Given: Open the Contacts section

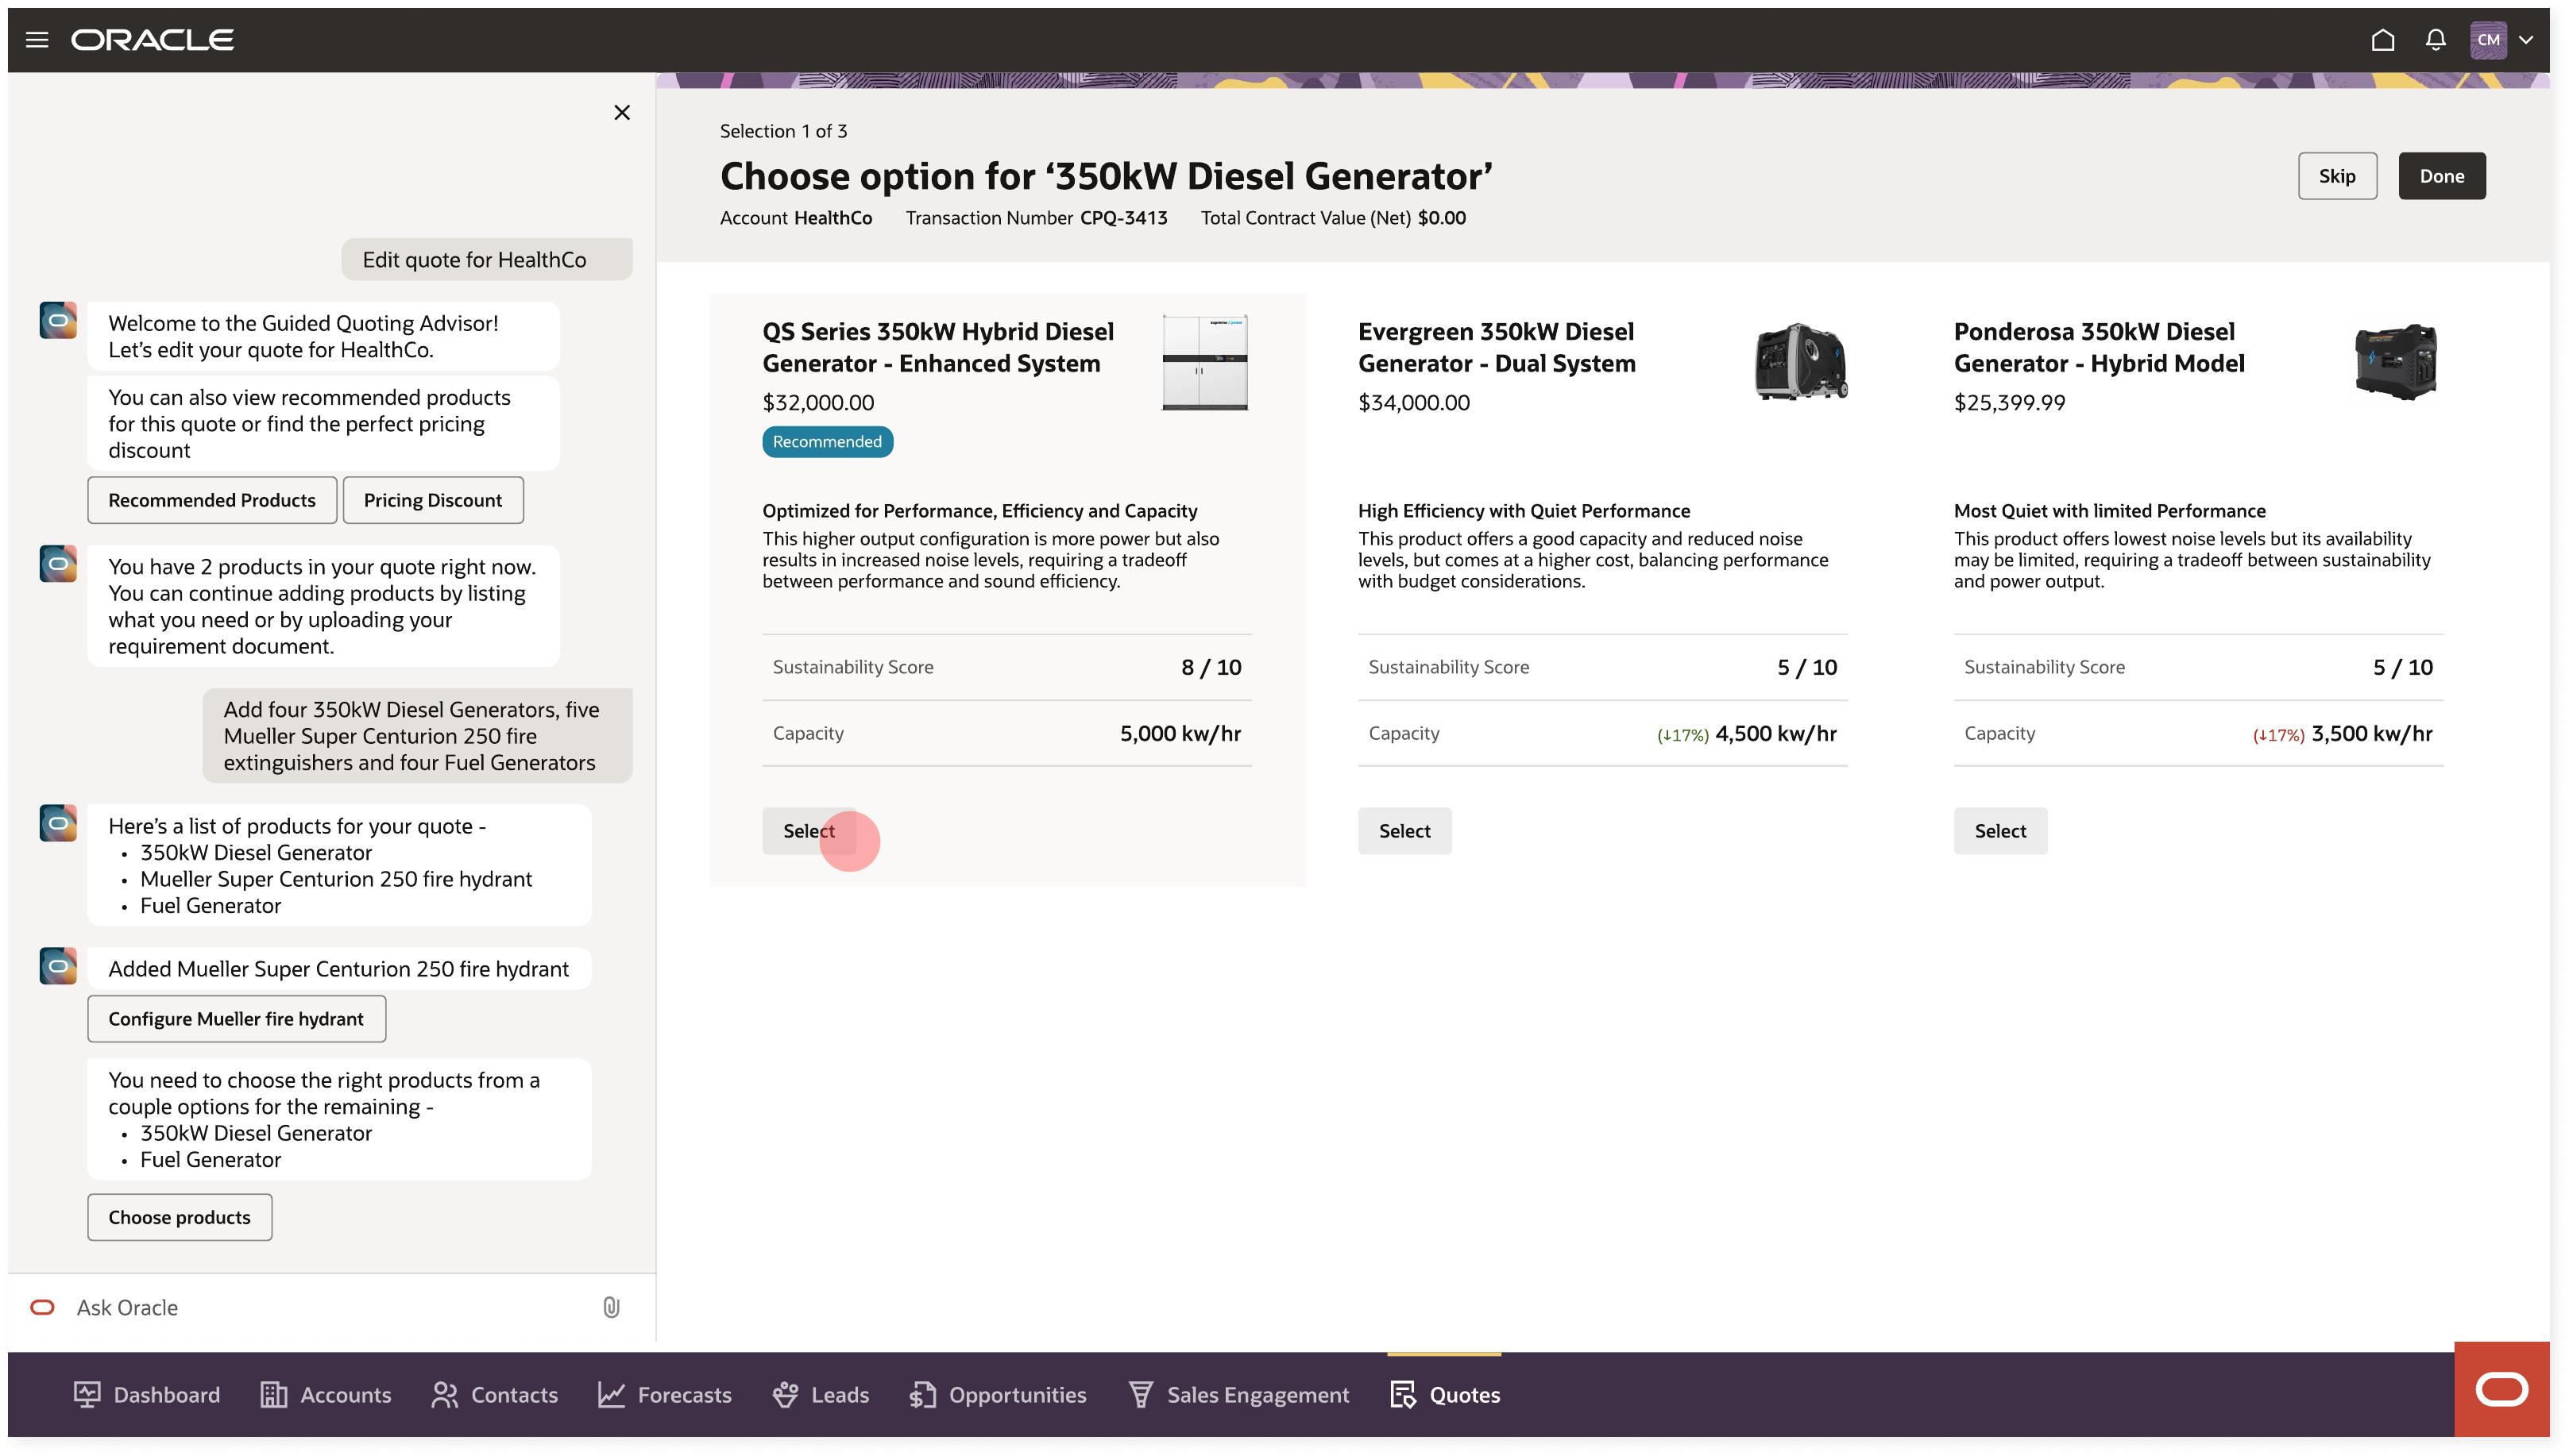Looking at the screenshot, I should (x=493, y=1394).
